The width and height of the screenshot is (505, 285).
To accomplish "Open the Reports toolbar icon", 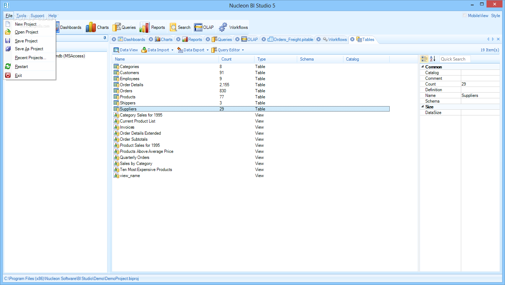I will pos(144,27).
